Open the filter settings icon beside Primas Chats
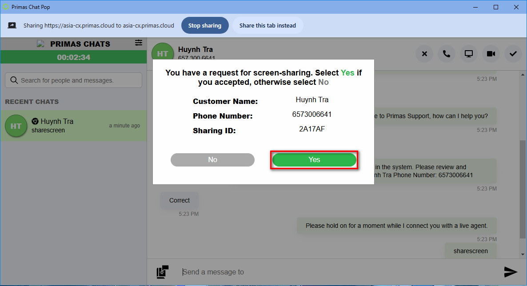 tap(139, 43)
